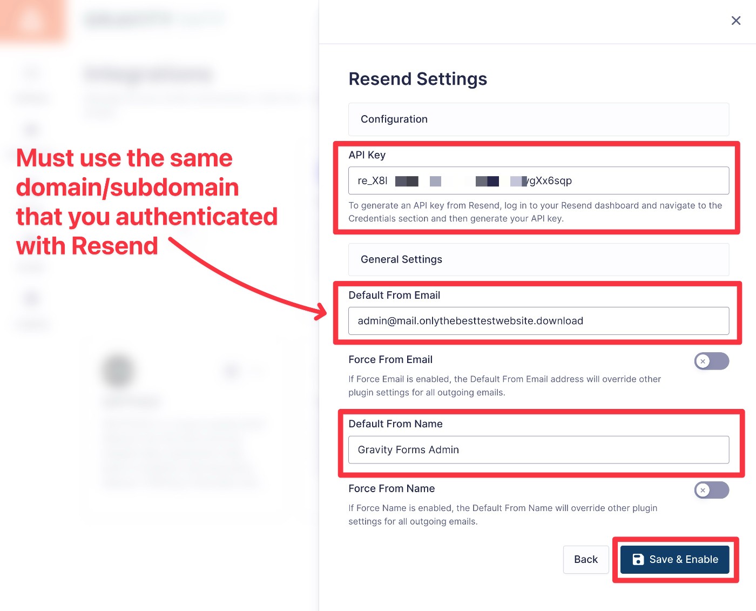Collapse the Configuration section header

point(538,119)
